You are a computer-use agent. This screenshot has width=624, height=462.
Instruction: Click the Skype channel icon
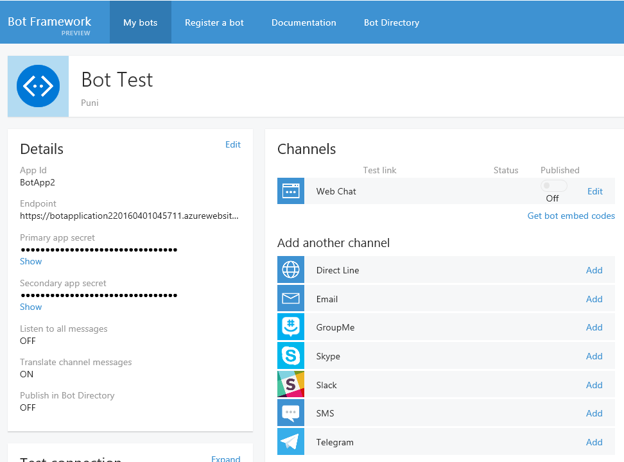[291, 355]
